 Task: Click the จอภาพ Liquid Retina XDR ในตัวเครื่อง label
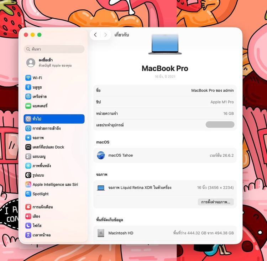click(x=140, y=187)
